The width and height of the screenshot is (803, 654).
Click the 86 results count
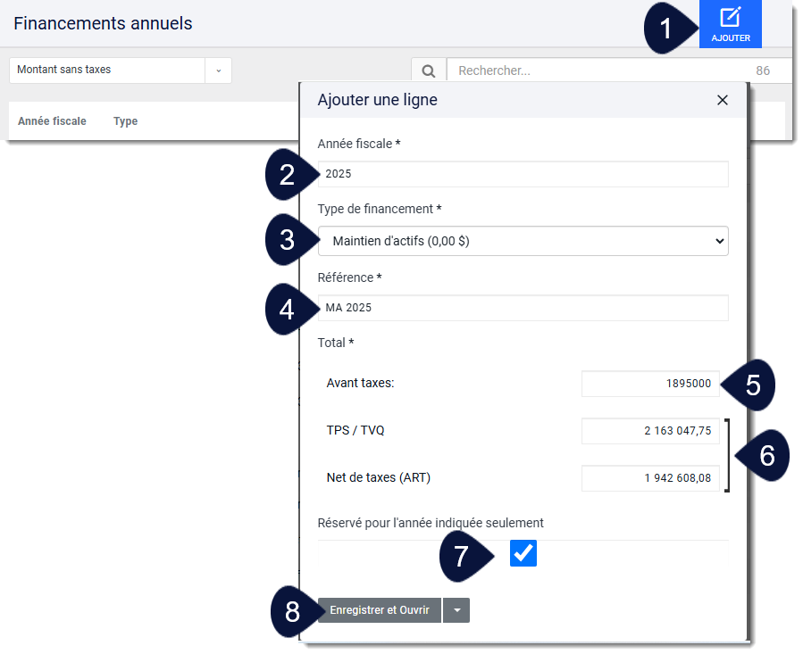pos(763,70)
